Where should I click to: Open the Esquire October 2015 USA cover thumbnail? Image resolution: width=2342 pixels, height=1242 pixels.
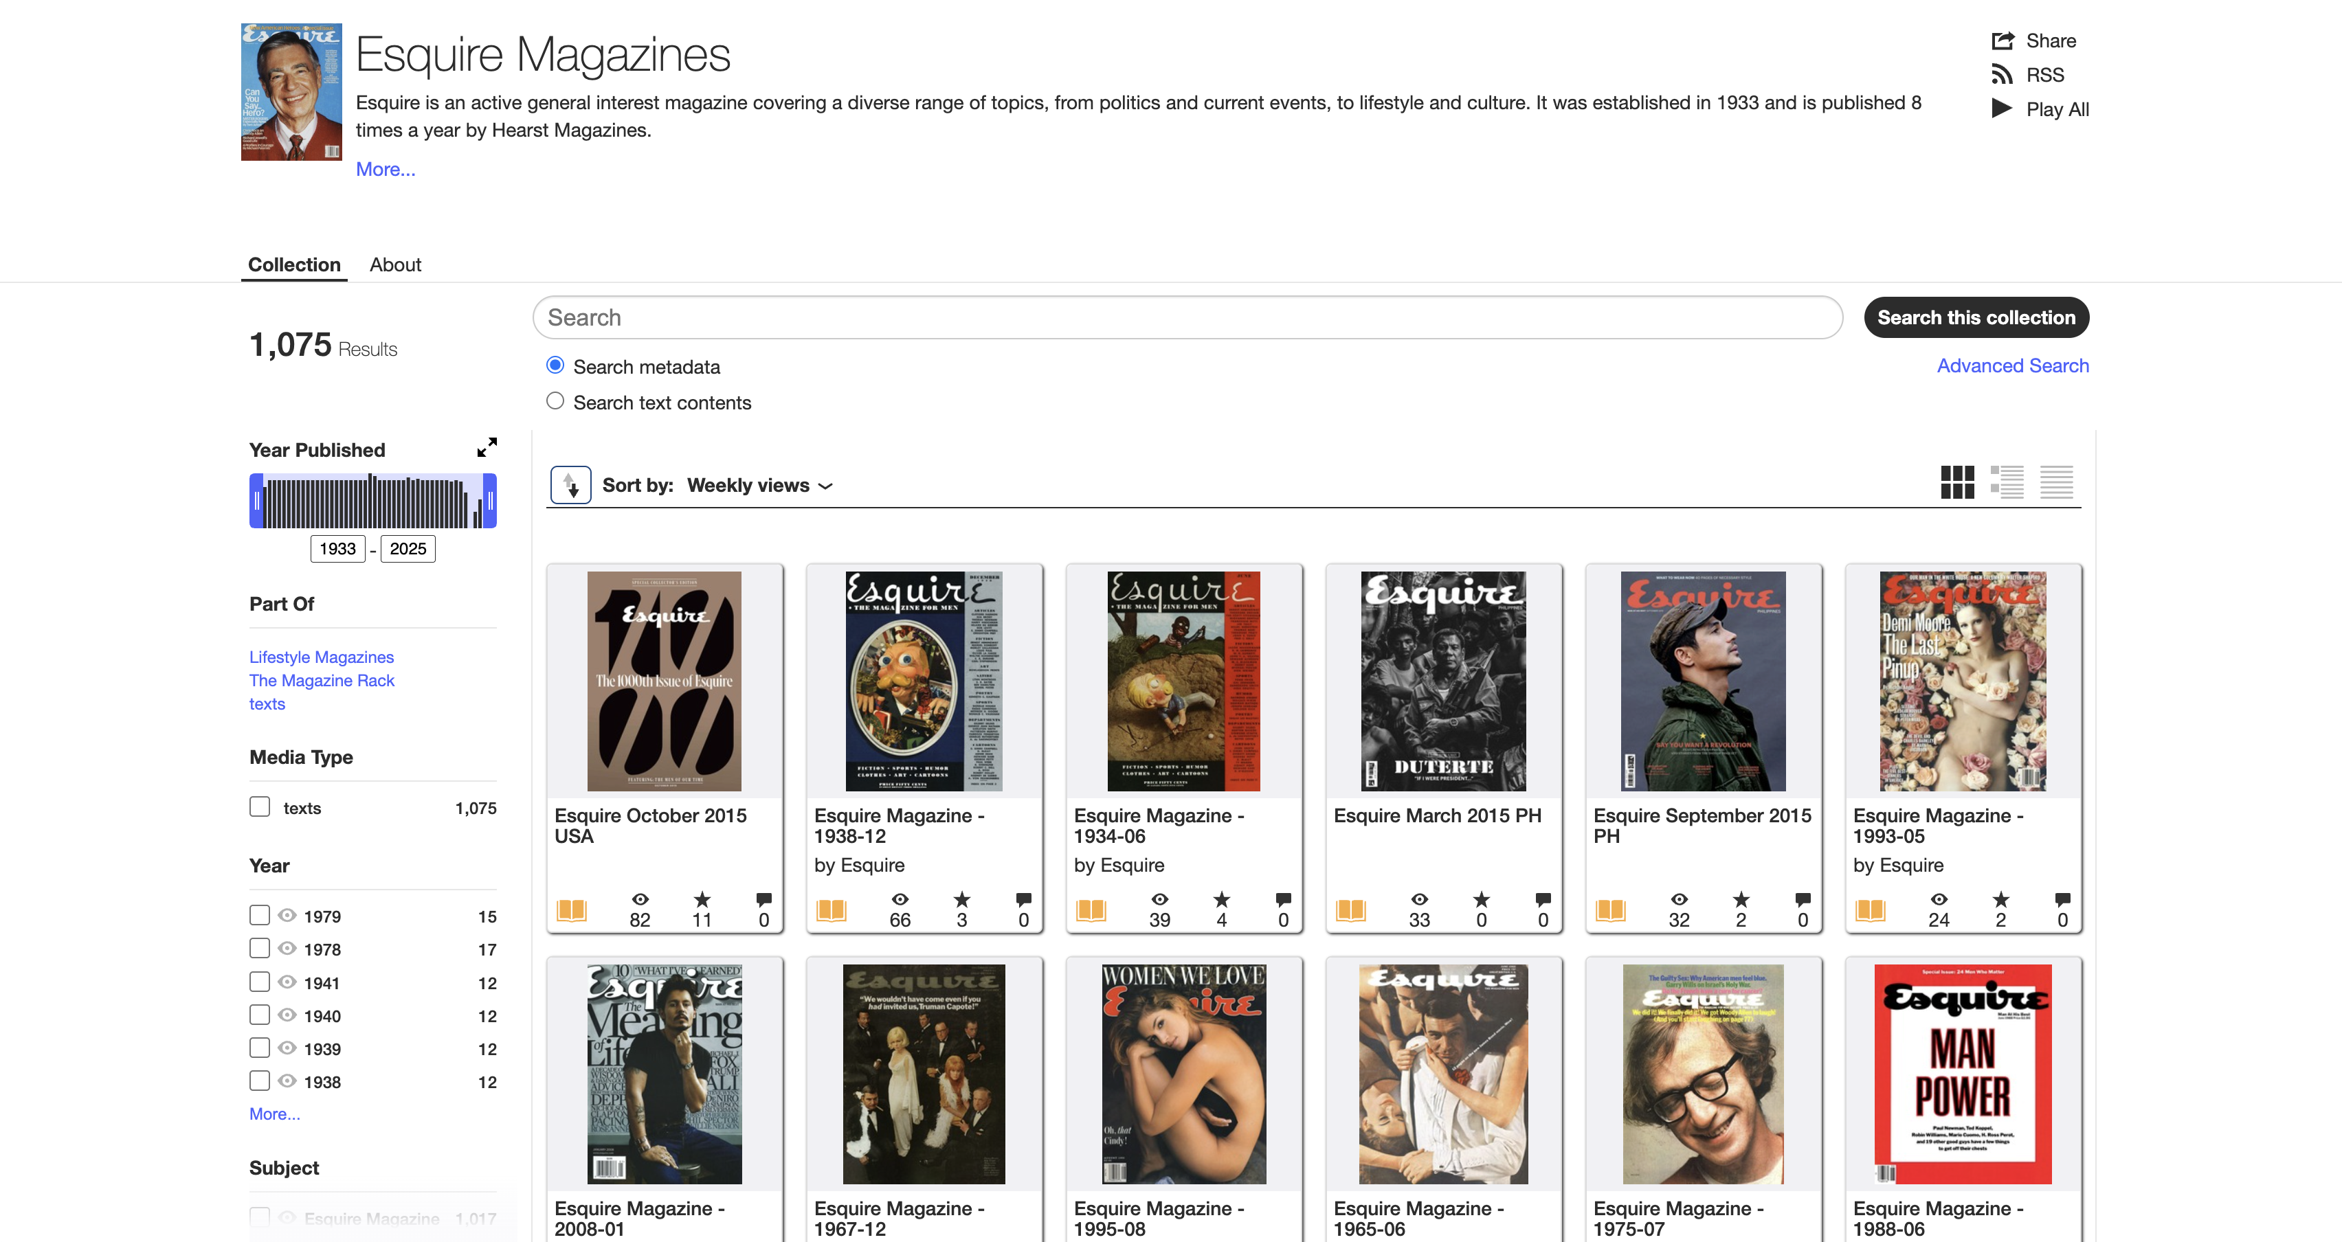click(x=664, y=681)
